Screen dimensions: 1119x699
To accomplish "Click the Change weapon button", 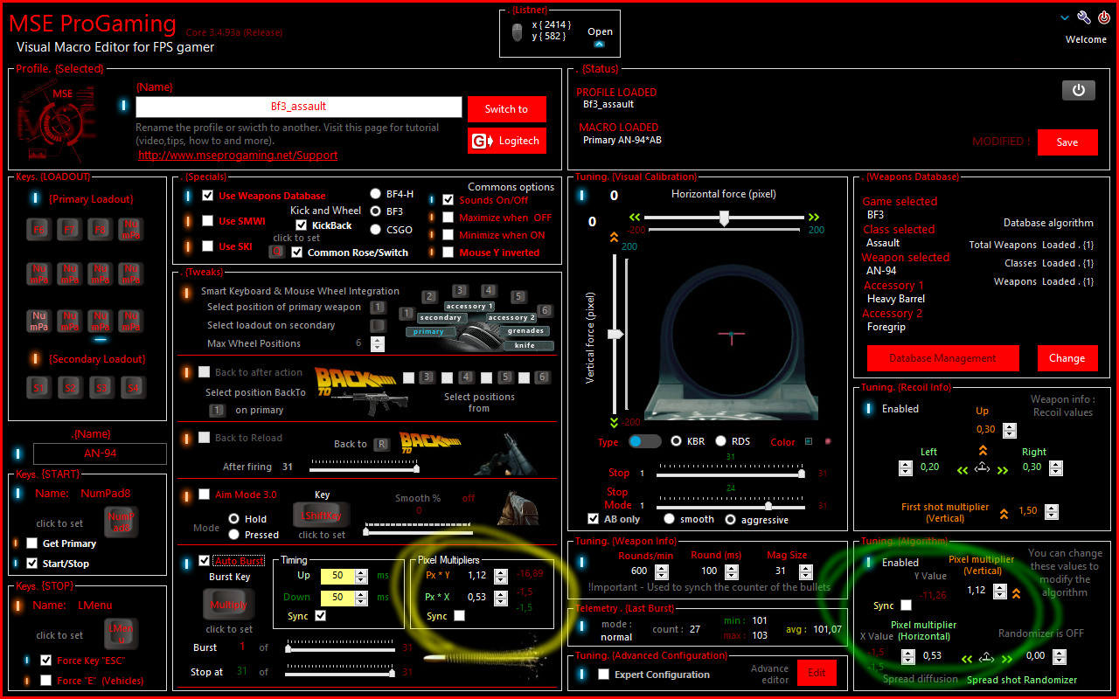I will tap(1067, 358).
